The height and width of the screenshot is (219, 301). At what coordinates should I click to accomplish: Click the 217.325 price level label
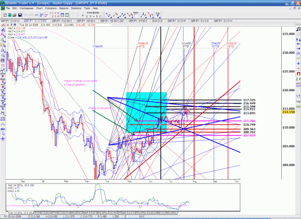pyautogui.click(x=249, y=100)
